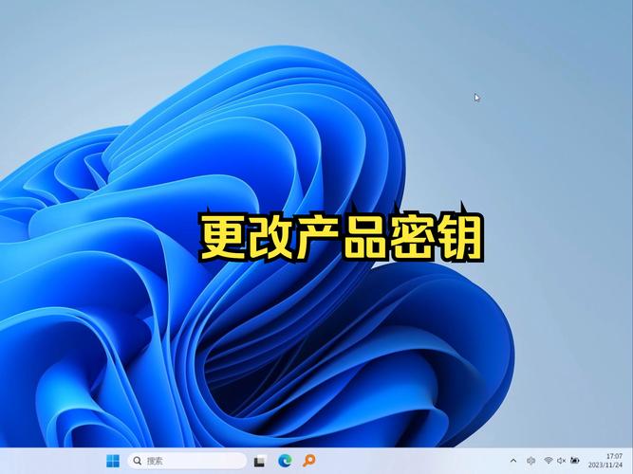Open the Wi-Fi network tray icon
Screen dimensions: 633x474
pos(549,461)
